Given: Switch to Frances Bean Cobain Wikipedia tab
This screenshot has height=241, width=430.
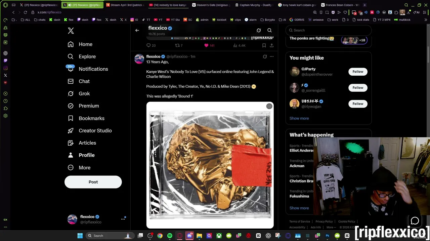Looking at the screenshot, I should (x=340, y=5).
